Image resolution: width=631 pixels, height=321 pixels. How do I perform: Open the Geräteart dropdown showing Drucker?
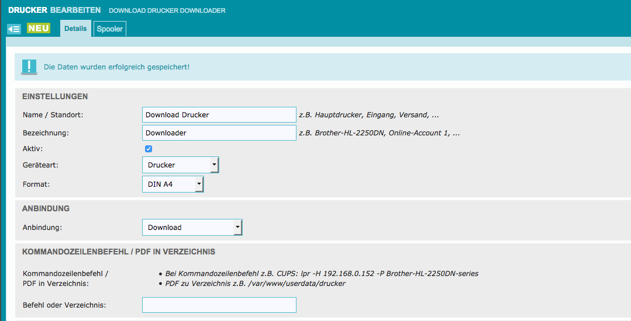180,165
